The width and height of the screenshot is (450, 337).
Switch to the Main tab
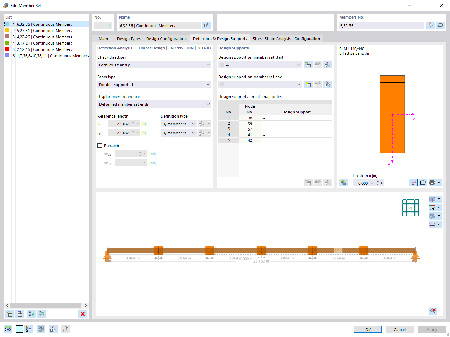[103, 39]
